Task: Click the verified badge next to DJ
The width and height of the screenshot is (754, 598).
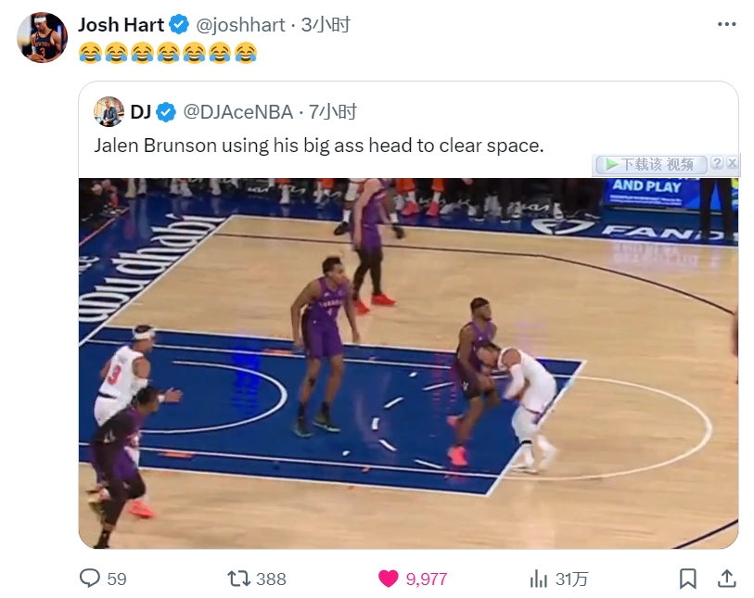Action: [166, 112]
